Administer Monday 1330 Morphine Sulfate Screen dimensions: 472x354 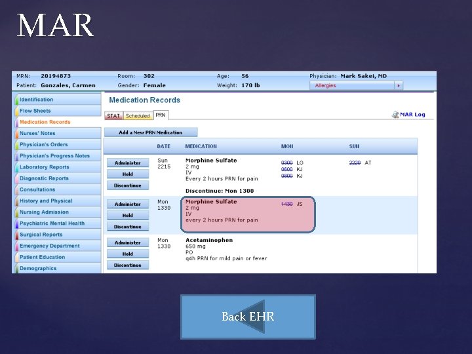[128, 204]
